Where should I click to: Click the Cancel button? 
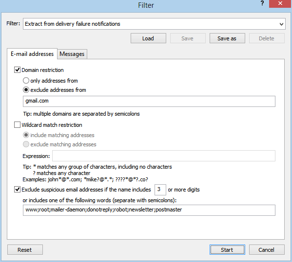[x=267, y=250]
